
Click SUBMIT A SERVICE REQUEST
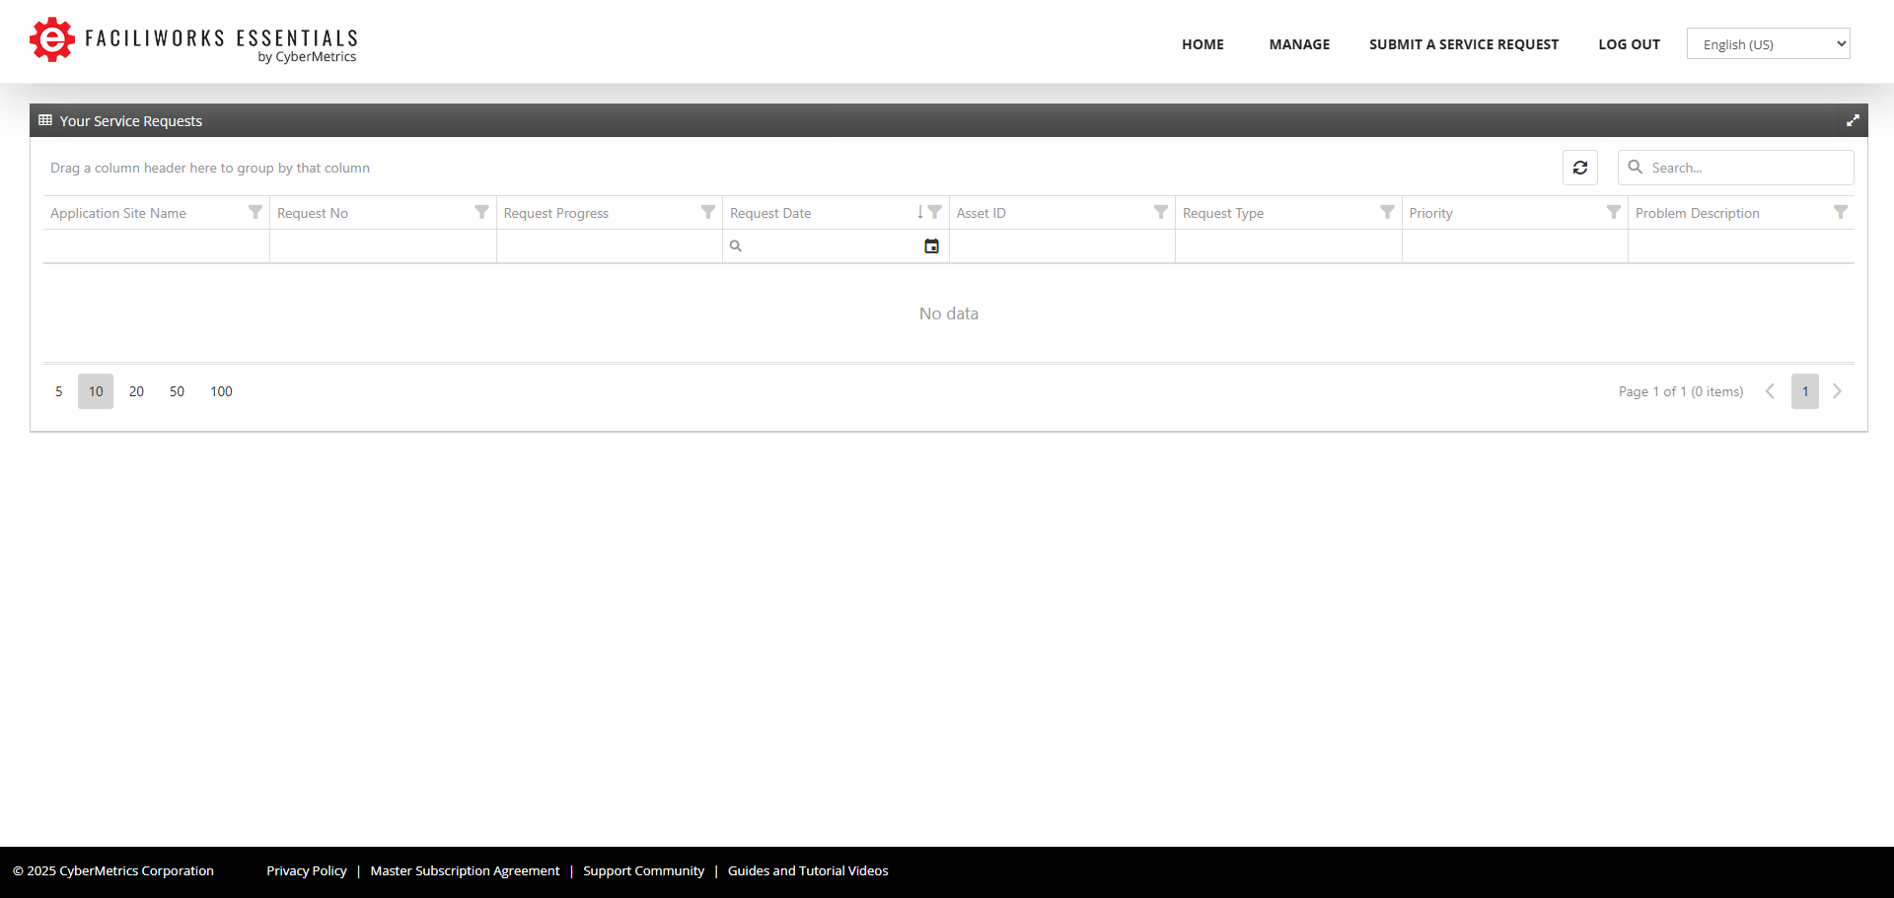point(1464,44)
